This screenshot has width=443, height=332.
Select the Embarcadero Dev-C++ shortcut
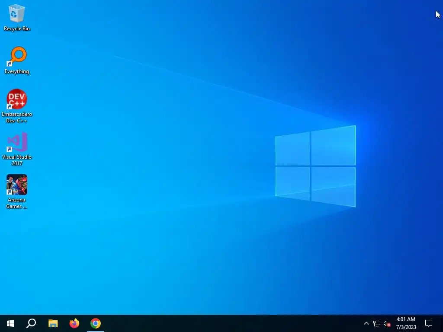pyautogui.click(x=17, y=106)
